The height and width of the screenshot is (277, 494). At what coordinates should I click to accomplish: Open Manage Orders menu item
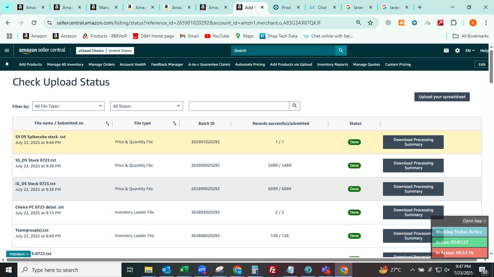[102, 64]
